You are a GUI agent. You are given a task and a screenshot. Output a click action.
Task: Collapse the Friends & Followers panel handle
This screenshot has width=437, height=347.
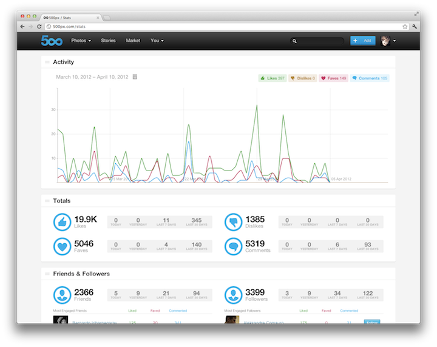coord(47,274)
